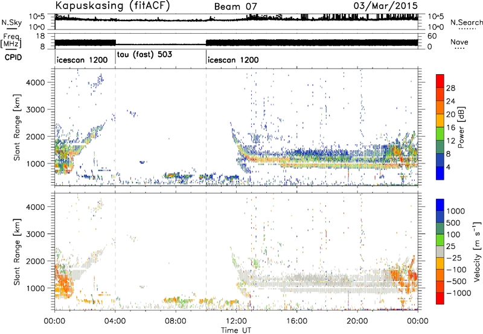Click the first 'icescan 1200' CPID marker
This screenshot has width=483, height=334.
[82, 60]
